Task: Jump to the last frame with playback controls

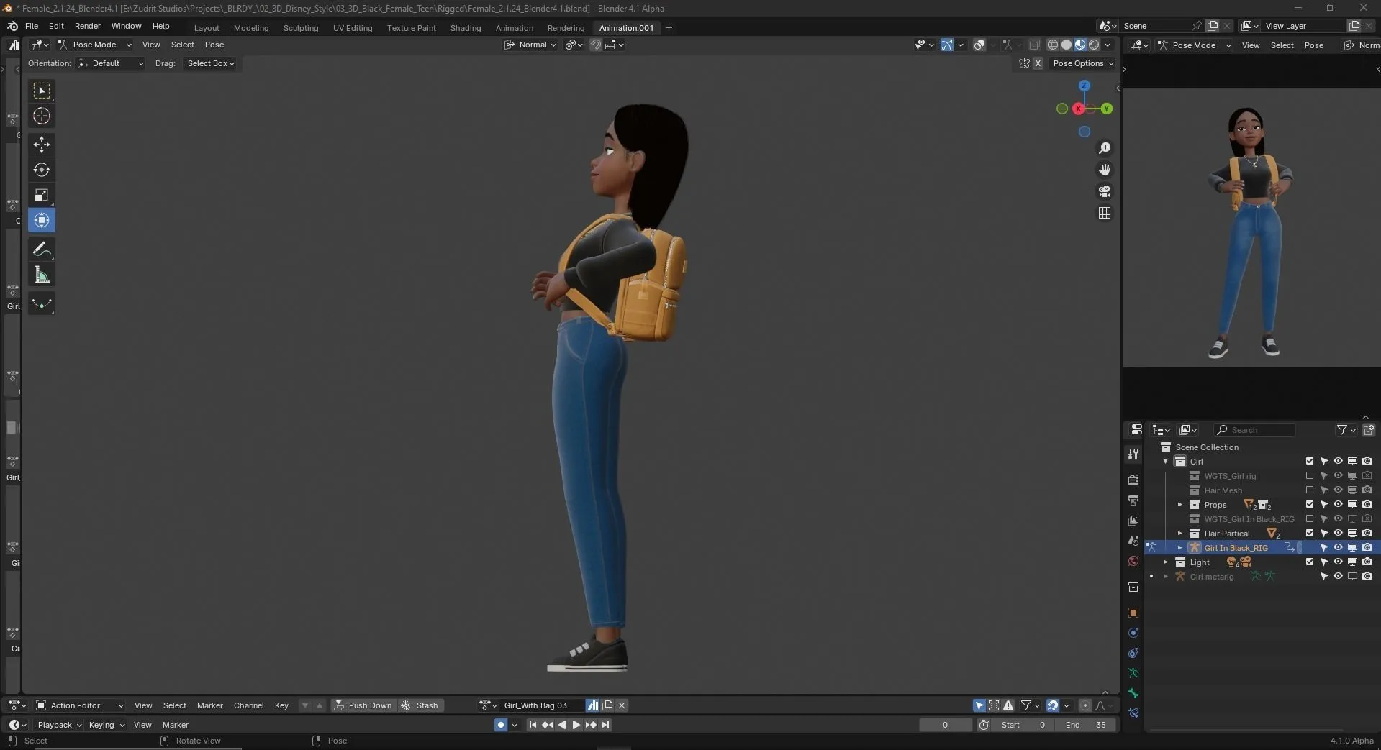Action: 605,725
